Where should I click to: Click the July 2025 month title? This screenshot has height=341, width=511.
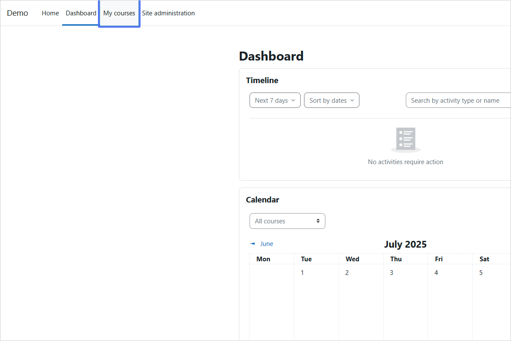pyautogui.click(x=405, y=244)
